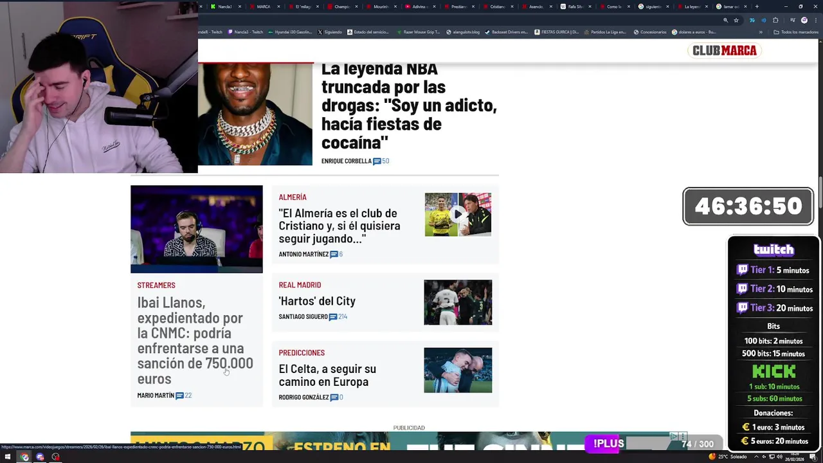Open the Ibai Llanos CNMC sanction headline
Image resolution: width=823 pixels, height=463 pixels.
point(195,340)
